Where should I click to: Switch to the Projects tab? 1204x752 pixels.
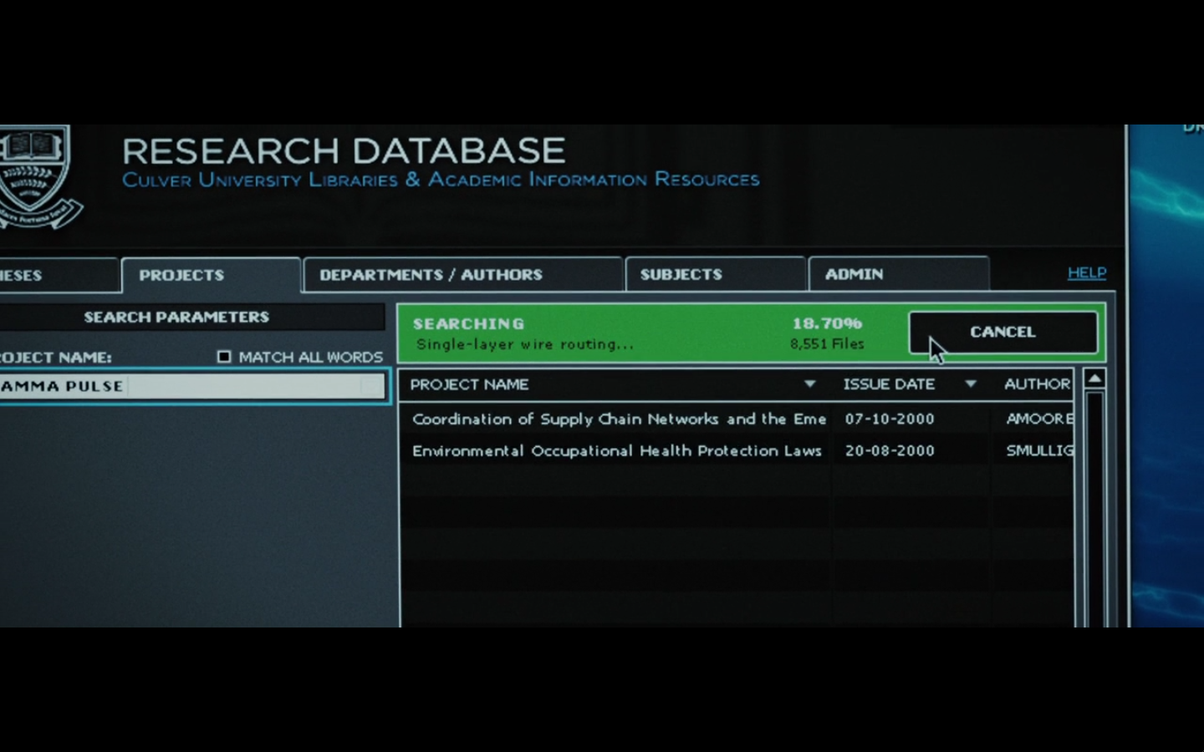181,275
